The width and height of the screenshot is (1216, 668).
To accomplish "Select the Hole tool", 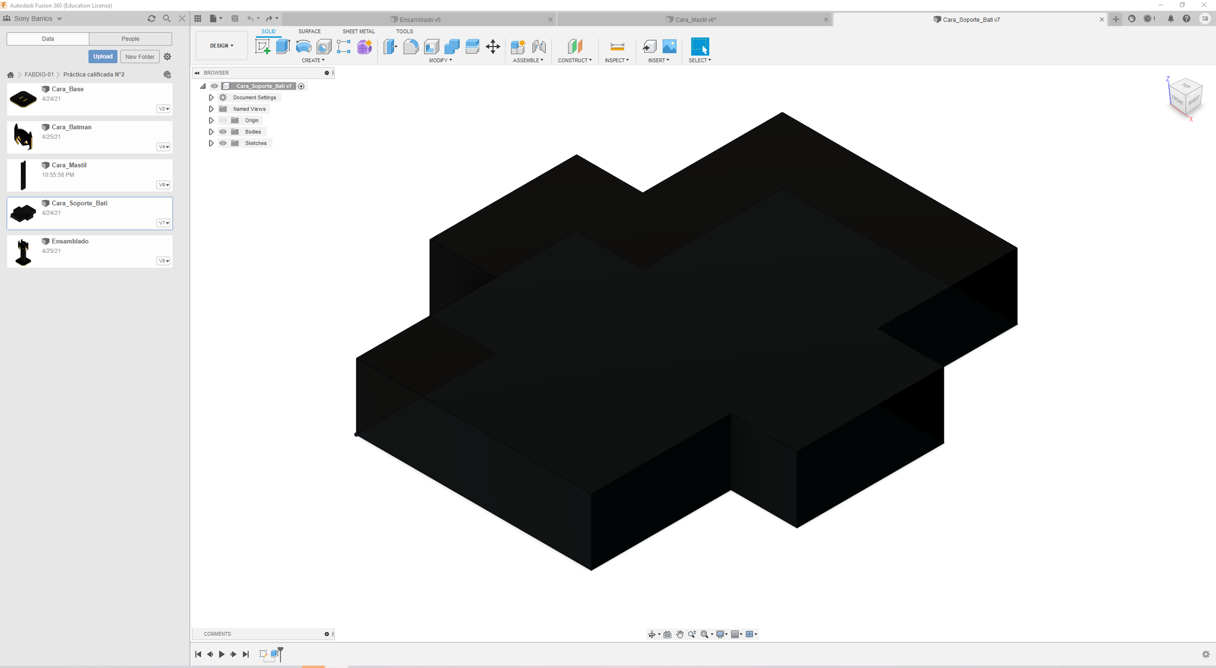I will 324,47.
